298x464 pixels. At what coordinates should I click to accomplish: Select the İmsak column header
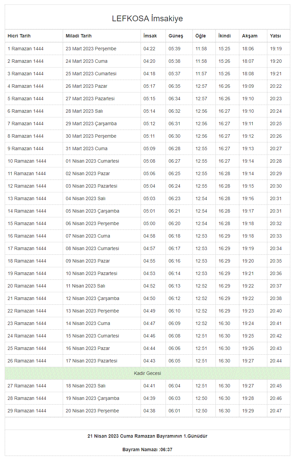coord(150,36)
